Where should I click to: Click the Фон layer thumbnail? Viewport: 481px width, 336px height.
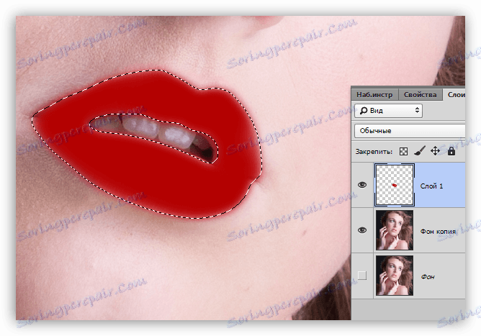pyautogui.click(x=394, y=275)
